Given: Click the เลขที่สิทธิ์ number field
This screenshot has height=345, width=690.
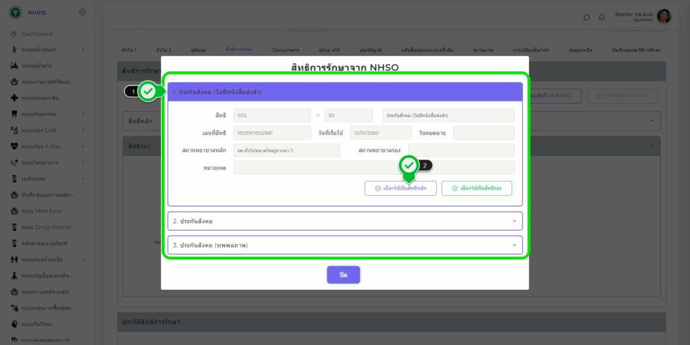Looking at the screenshot, I should click(272, 133).
